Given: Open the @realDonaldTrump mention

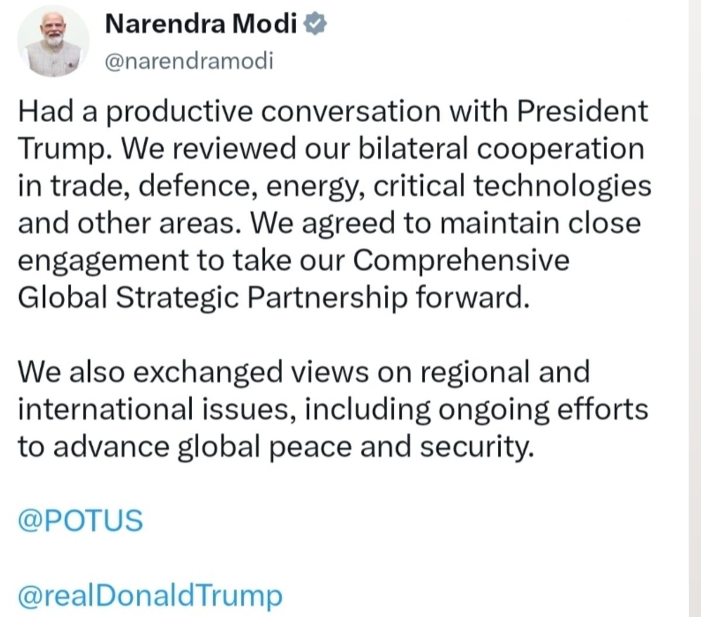Looking at the screenshot, I should coord(150,596).
